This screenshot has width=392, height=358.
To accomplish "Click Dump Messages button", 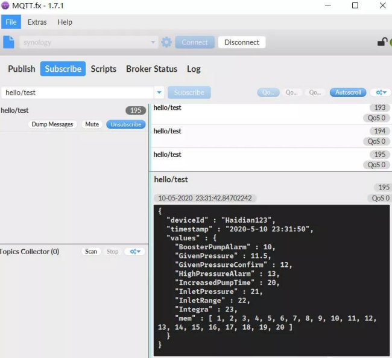I will click(52, 124).
